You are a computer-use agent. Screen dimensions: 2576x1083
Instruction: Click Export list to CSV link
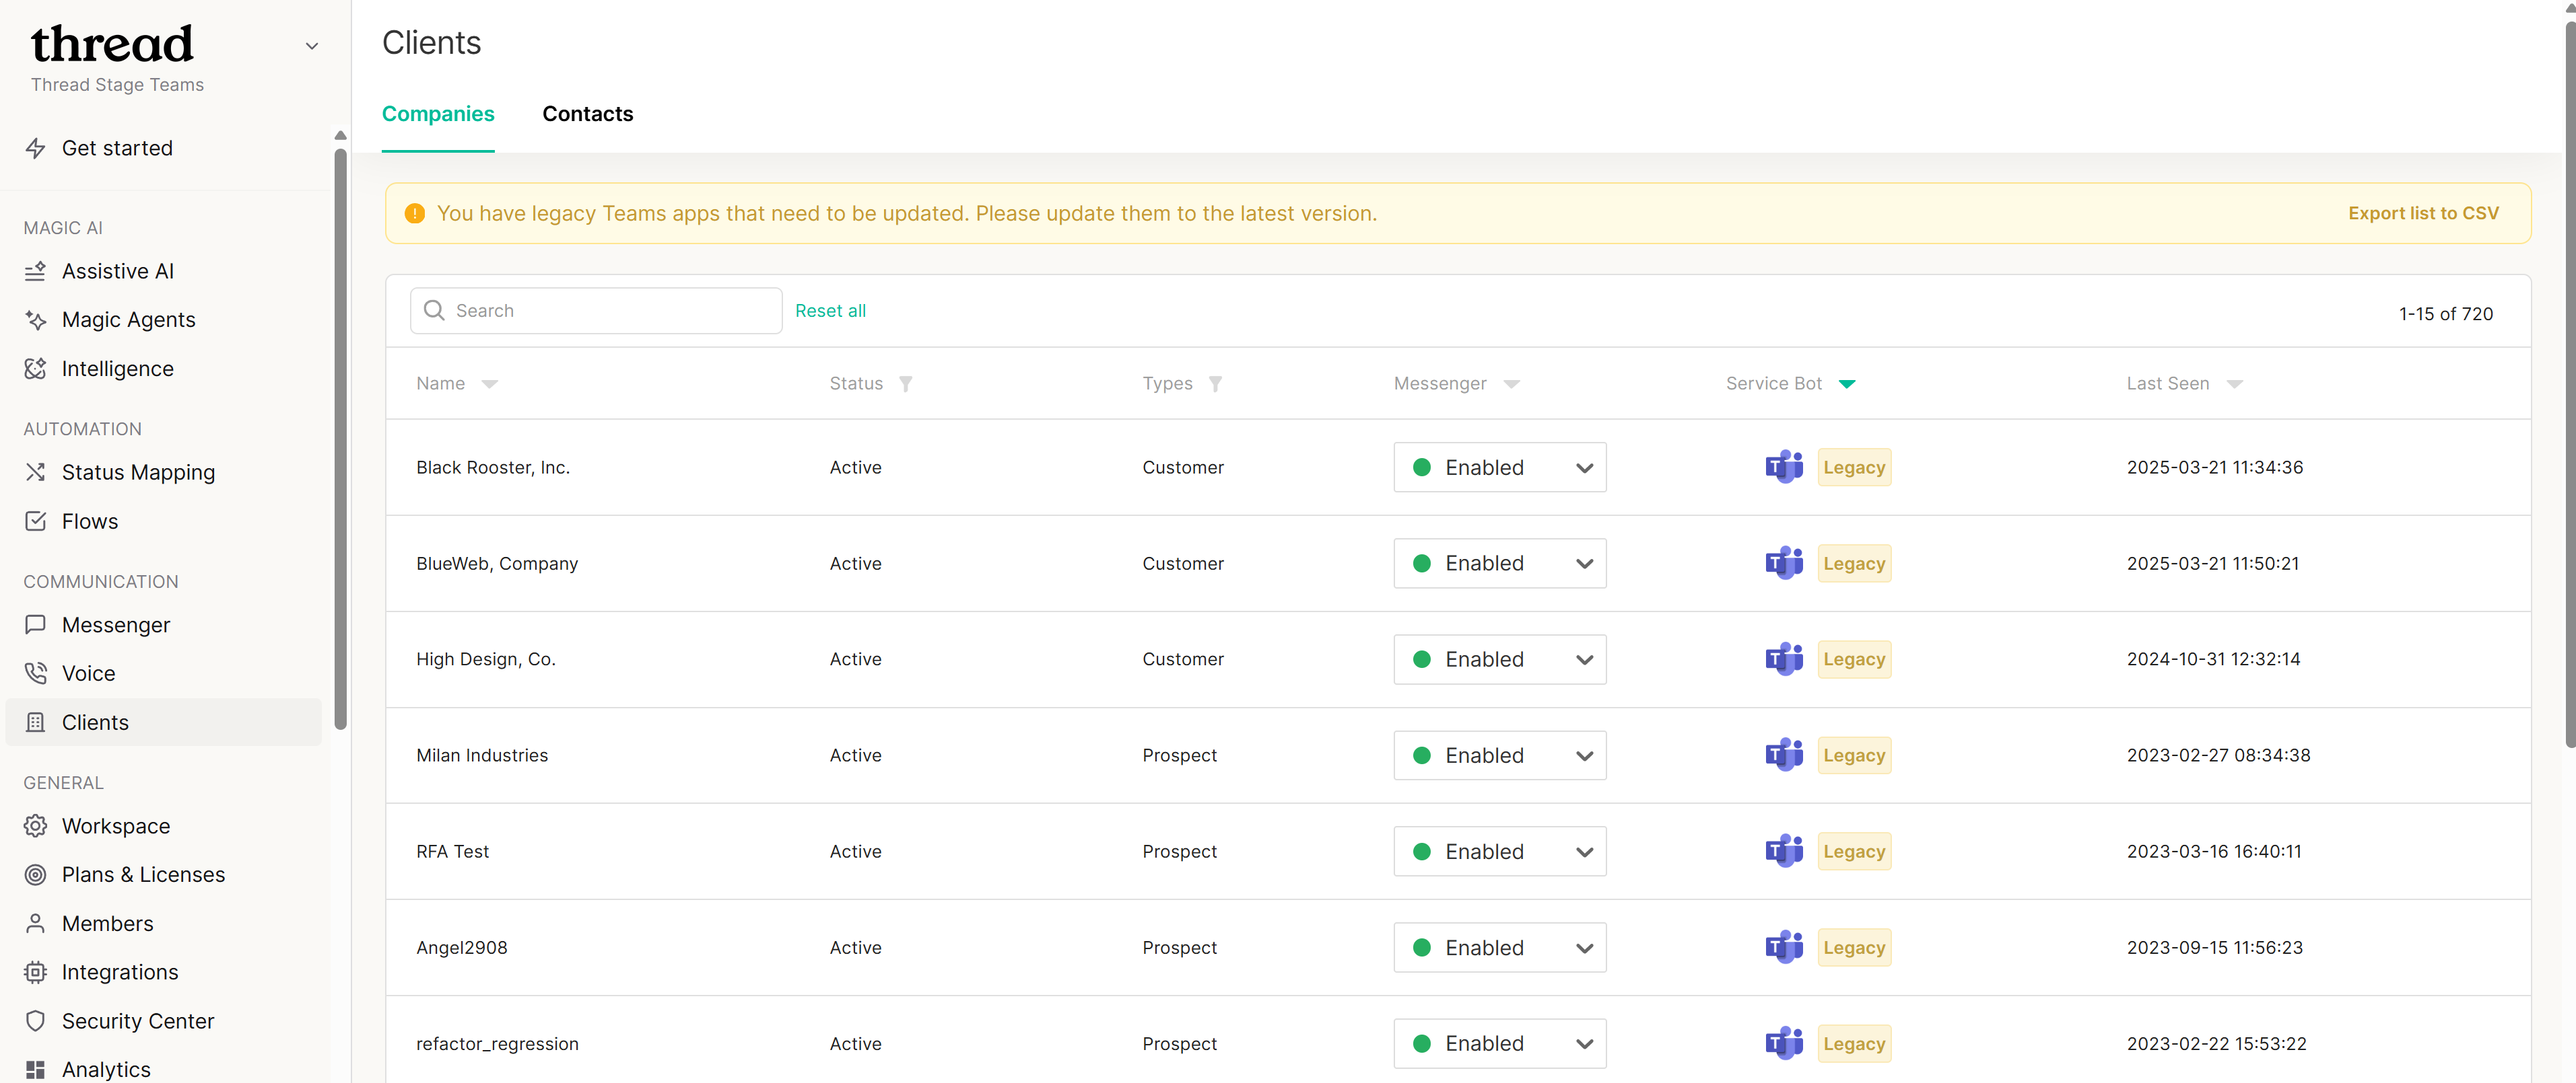(2422, 213)
